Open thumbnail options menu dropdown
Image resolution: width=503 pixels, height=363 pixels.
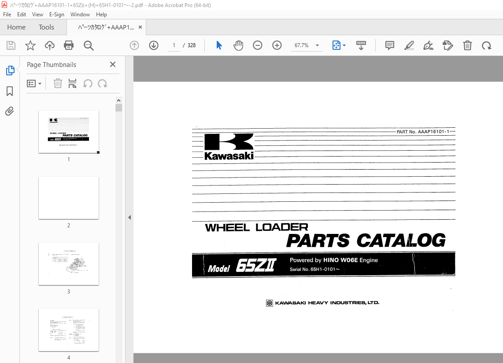[x=34, y=83]
